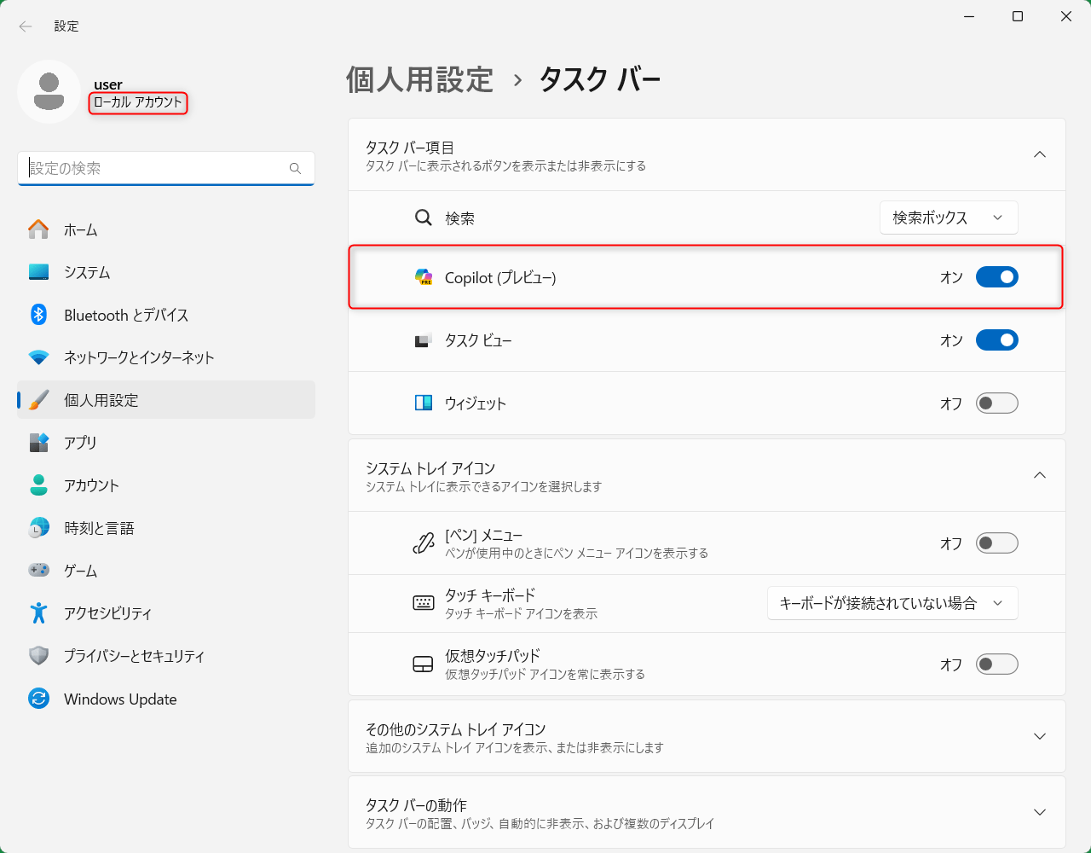Screen dimensions: 1091x853
Task: Expand the タスク バーの動作 section
Action: click(x=1039, y=813)
